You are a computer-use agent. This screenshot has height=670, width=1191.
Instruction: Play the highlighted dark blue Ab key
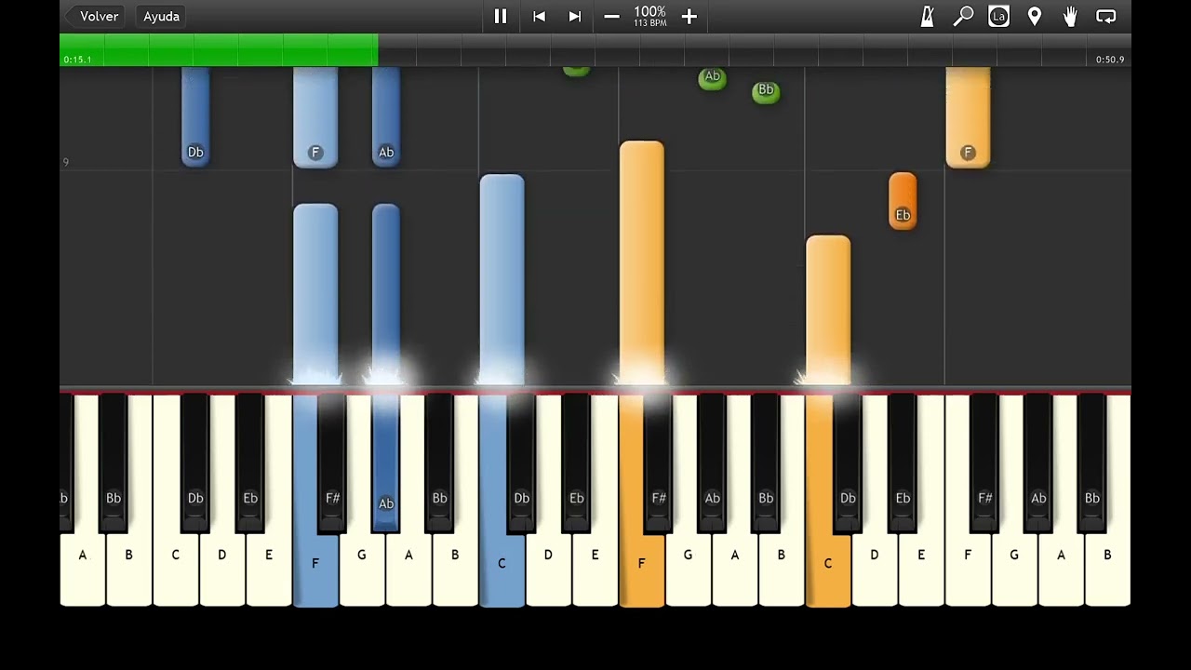tap(386, 465)
